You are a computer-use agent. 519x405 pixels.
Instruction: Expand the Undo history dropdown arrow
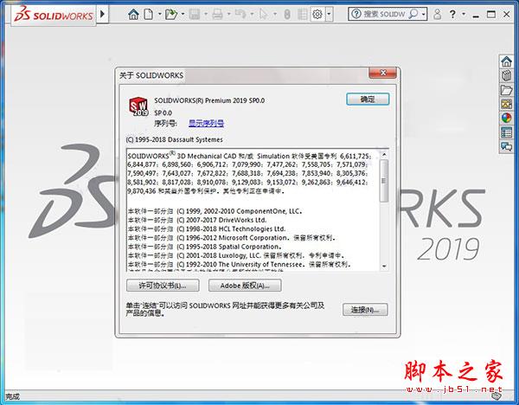point(252,14)
